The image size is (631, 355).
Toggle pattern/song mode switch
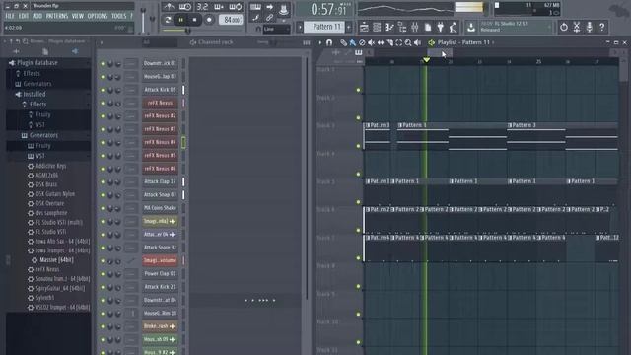coord(168,20)
